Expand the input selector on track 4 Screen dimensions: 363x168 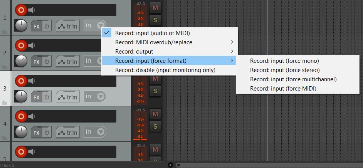pyautogui.click(x=101, y=132)
